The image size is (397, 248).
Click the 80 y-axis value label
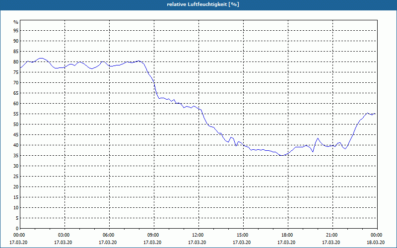coord(16,62)
